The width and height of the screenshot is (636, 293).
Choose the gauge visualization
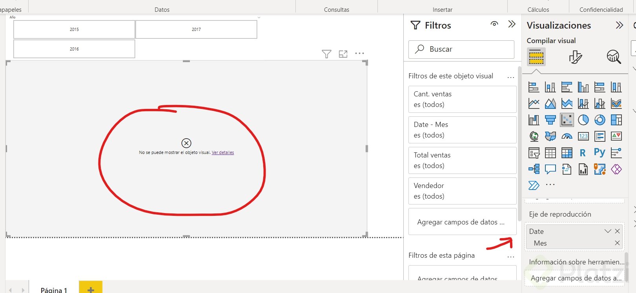[567, 136]
